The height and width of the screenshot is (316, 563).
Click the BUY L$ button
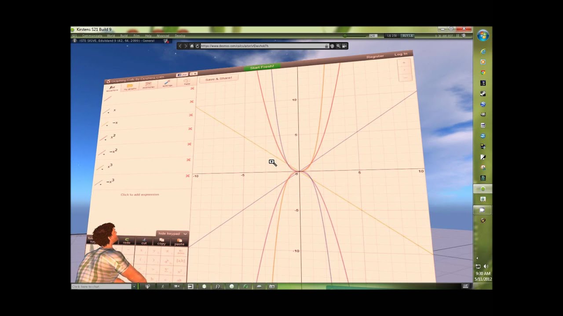407,36
